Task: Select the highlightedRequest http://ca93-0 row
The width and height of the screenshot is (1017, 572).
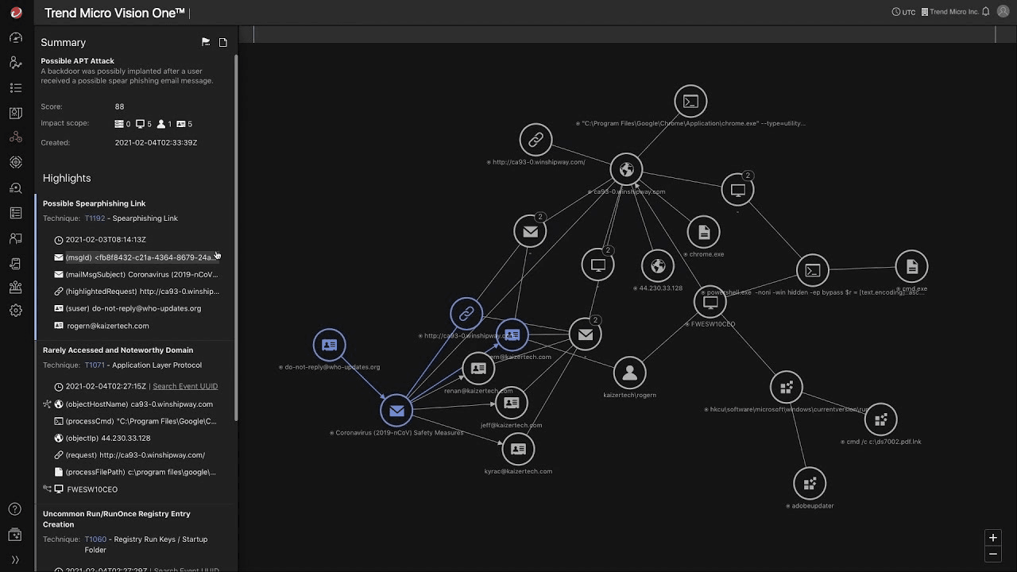Action: (137, 292)
